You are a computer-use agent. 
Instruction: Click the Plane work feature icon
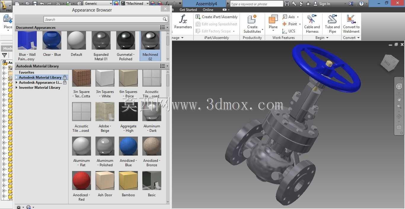click(x=273, y=20)
